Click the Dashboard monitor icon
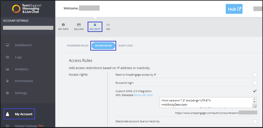 [8, 45]
